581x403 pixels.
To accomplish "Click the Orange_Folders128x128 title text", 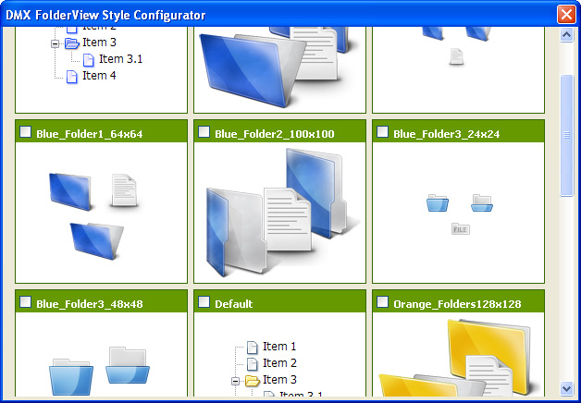I will point(457,304).
